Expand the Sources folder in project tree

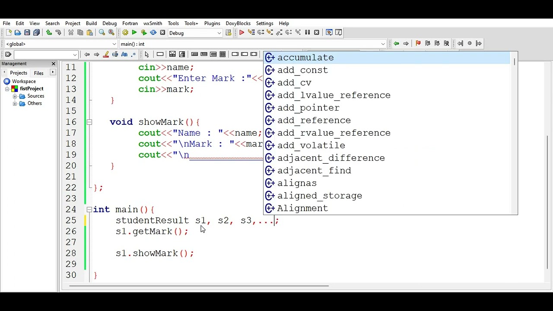[15, 96]
